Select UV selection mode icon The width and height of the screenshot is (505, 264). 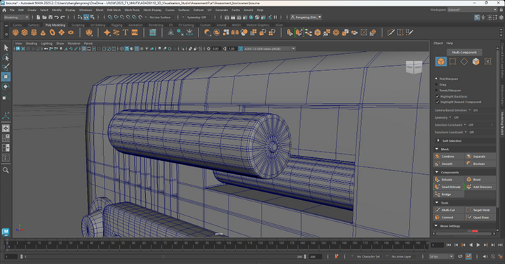487,61
